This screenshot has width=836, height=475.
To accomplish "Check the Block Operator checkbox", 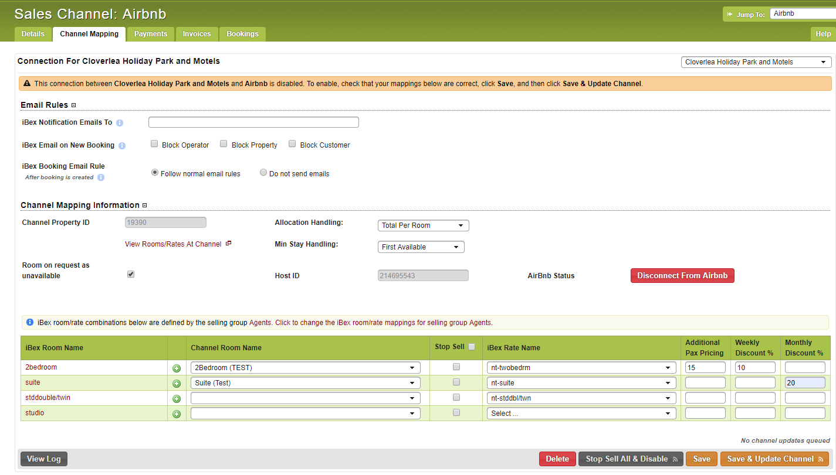I will (154, 143).
